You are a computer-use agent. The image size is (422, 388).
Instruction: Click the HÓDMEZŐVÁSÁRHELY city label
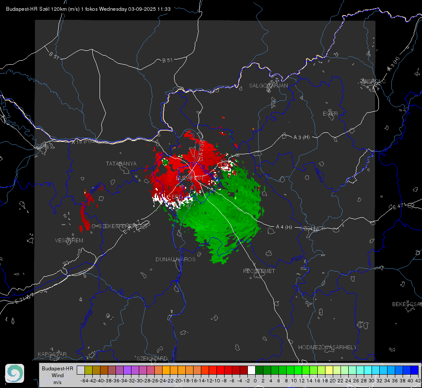327,347
